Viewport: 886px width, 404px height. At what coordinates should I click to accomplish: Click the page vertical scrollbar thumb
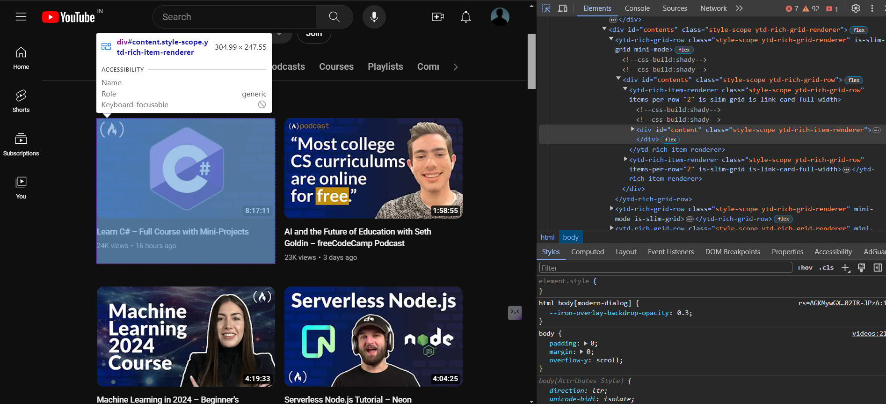point(531,61)
